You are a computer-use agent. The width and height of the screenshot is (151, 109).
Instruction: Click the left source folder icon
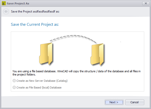tap(46, 54)
